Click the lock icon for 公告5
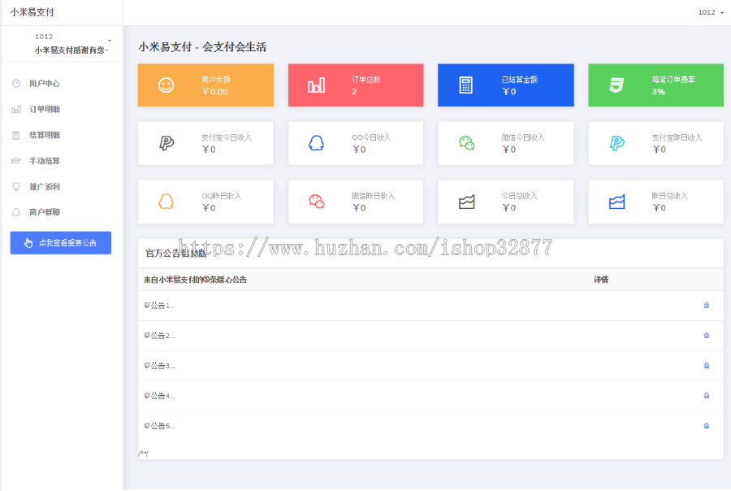This screenshot has width=731, height=491. (707, 426)
